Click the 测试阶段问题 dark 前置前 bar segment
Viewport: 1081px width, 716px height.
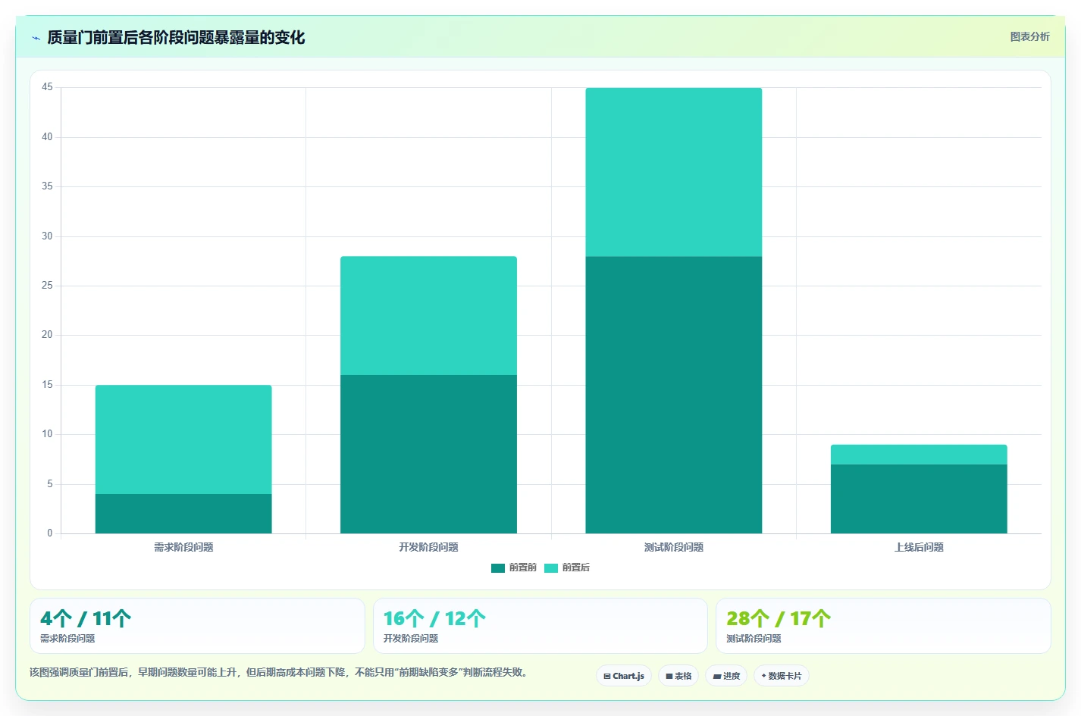click(x=674, y=395)
